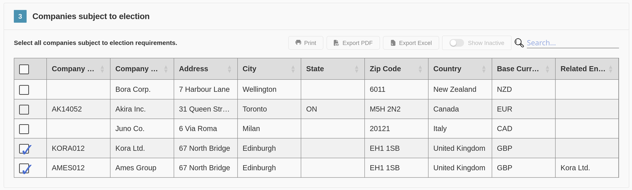Sort table by City column arrows
Viewport: 632px width, 190px height.
tap(293, 69)
